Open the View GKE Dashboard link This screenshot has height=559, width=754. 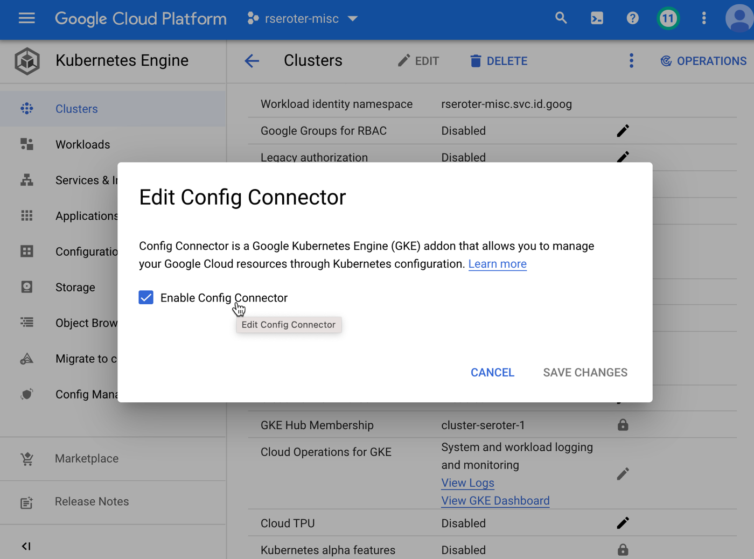click(495, 501)
